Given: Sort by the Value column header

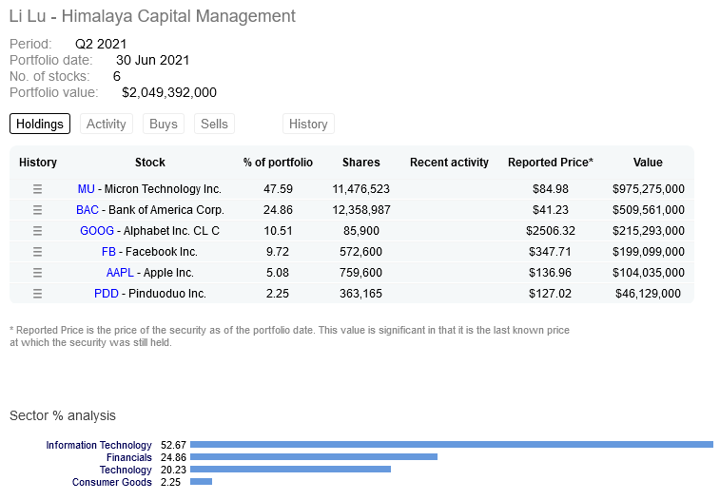Looking at the screenshot, I should click(x=648, y=163).
